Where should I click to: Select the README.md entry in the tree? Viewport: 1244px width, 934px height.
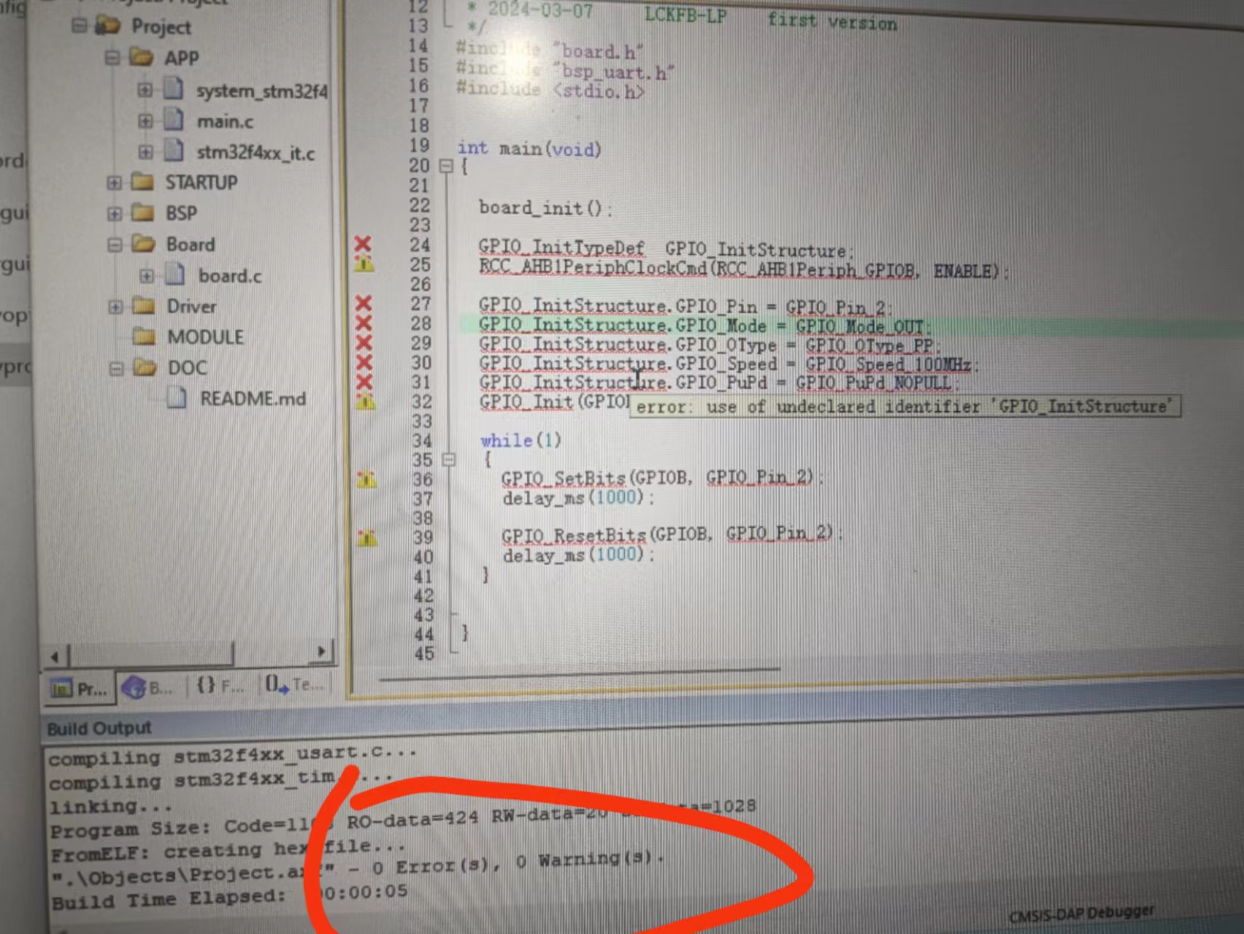253,399
